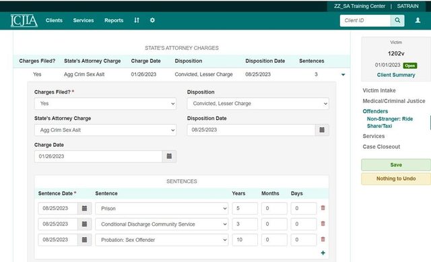
Task: Click the 'Disposition Date' table column header
Action: tap(265, 61)
